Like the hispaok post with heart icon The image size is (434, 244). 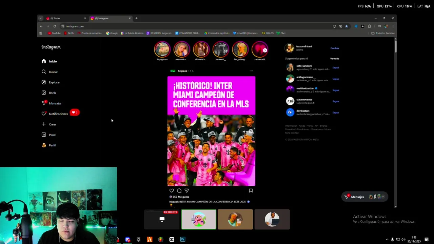tap(172, 191)
